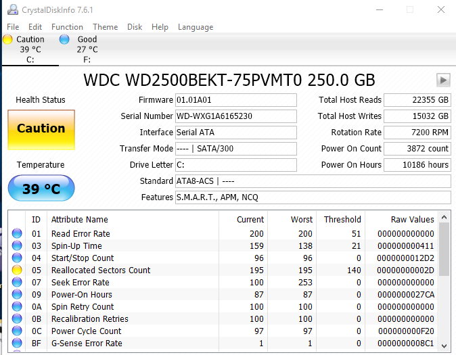Open the Edit menu

pos(35,27)
